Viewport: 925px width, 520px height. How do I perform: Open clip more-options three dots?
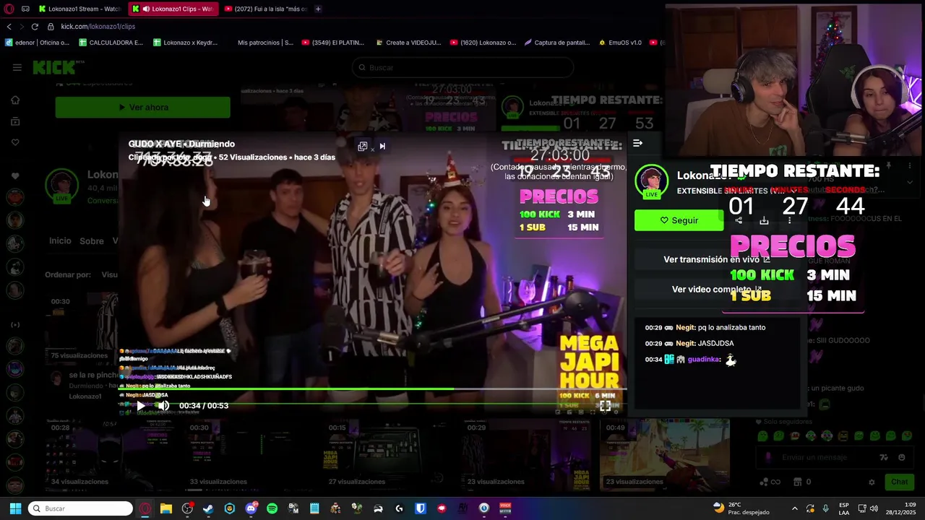click(x=789, y=220)
